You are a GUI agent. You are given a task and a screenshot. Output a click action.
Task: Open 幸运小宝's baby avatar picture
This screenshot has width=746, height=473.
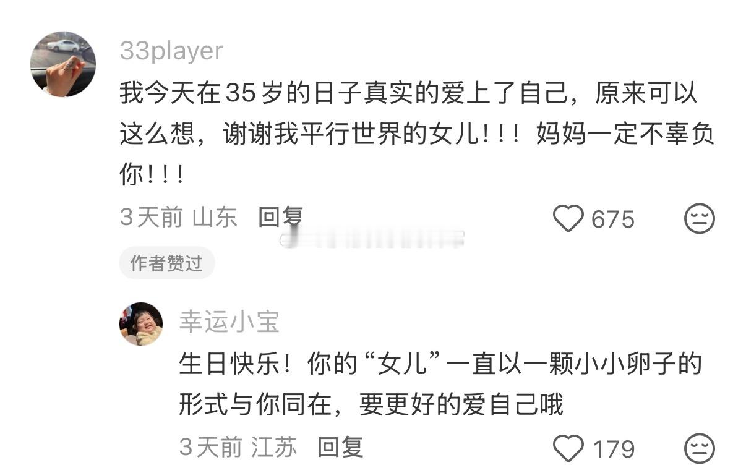click(141, 323)
